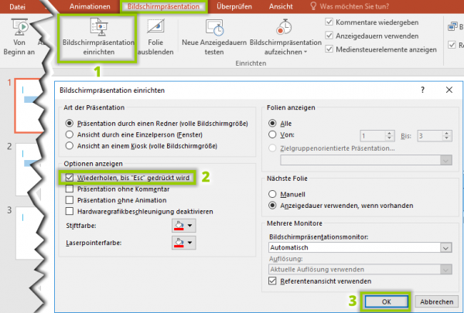Select Anzeigedauer verwenden, wenn vorhanden
464x313 pixels.
272,206
